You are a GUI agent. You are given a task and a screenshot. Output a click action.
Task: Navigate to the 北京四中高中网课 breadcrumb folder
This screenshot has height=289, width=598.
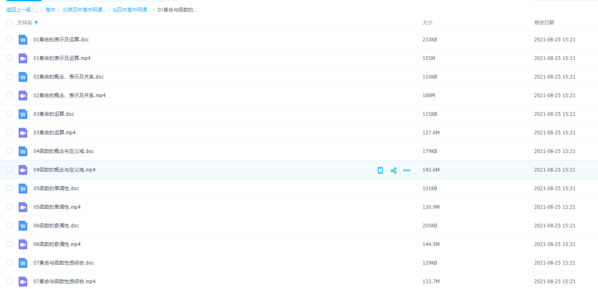click(84, 10)
